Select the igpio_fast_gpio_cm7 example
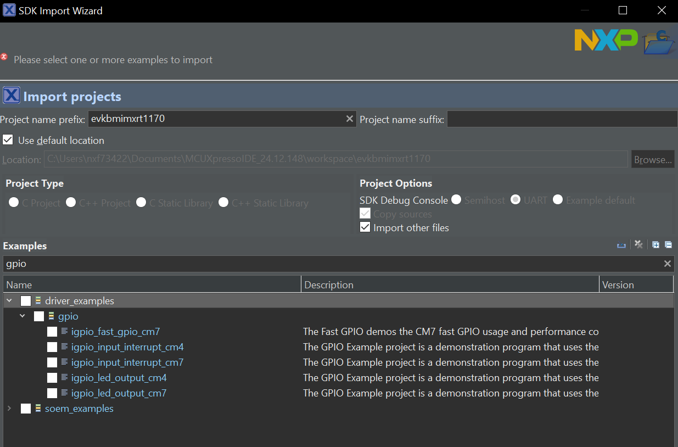The height and width of the screenshot is (447, 678). point(115,331)
